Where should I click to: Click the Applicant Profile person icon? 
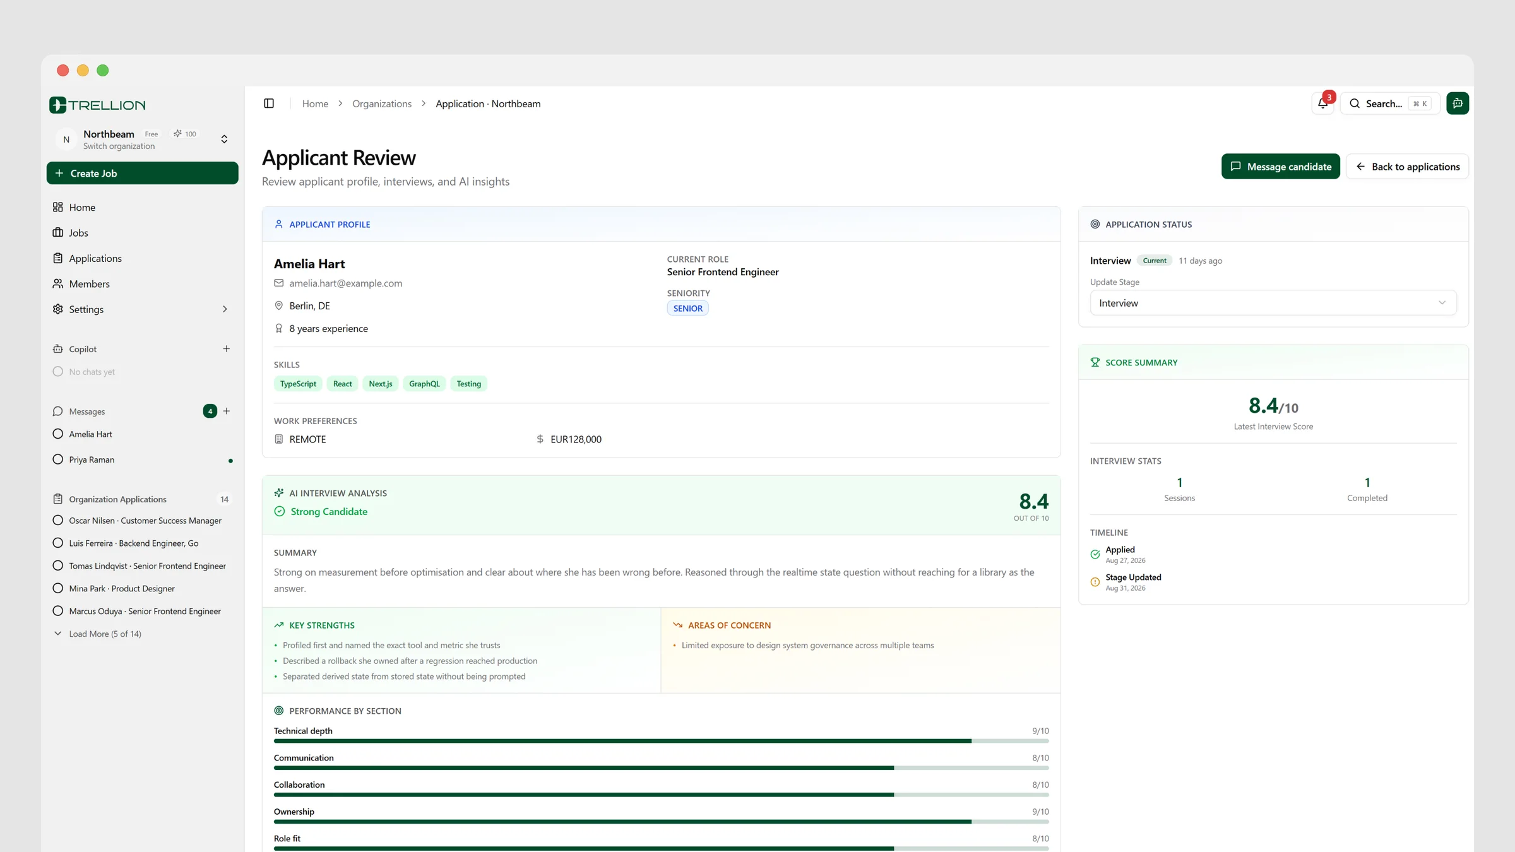pos(279,224)
